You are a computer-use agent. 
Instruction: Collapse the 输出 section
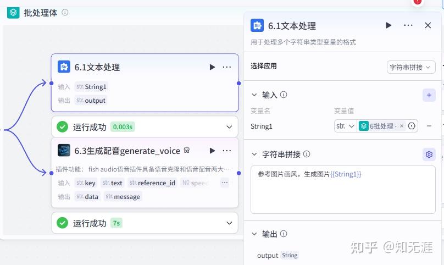pyautogui.click(x=254, y=234)
